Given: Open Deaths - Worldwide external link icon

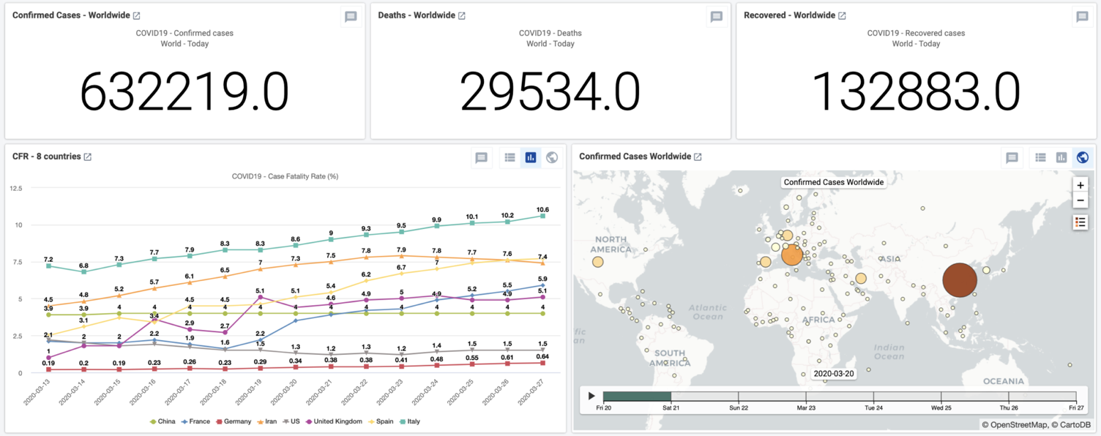Looking at the screenshot, I should [462, 16].
